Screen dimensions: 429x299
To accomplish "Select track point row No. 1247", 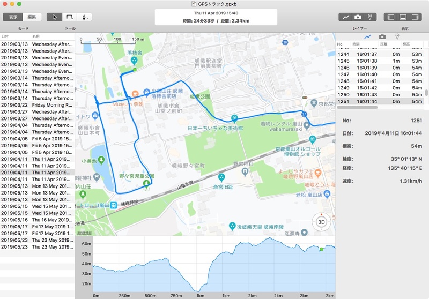I will [380, 74].
